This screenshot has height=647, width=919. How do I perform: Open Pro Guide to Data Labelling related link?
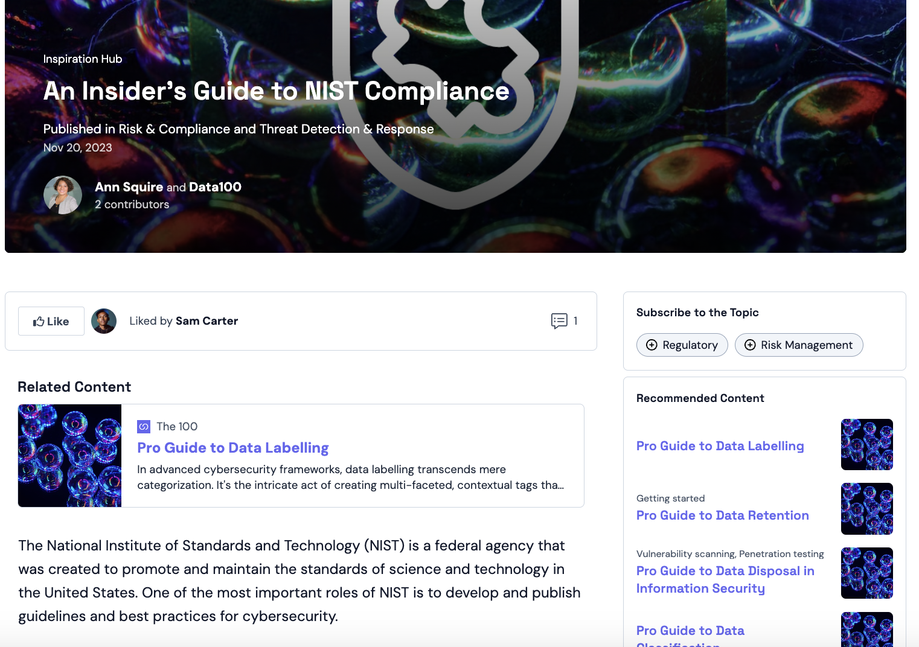233,448
